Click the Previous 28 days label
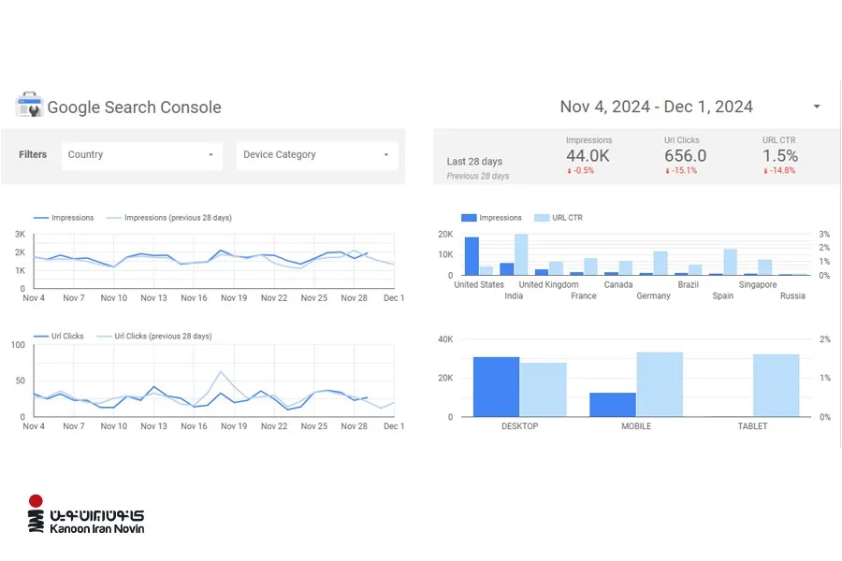842x561 pixels. coord(477,176)
